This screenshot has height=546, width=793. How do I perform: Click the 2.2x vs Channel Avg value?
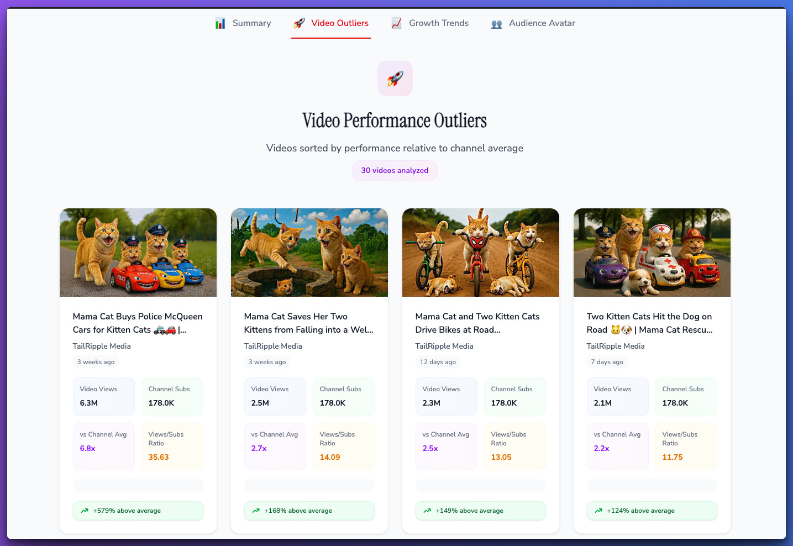602,448
